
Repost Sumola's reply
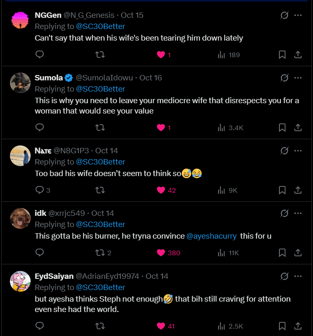pos(100,128)
